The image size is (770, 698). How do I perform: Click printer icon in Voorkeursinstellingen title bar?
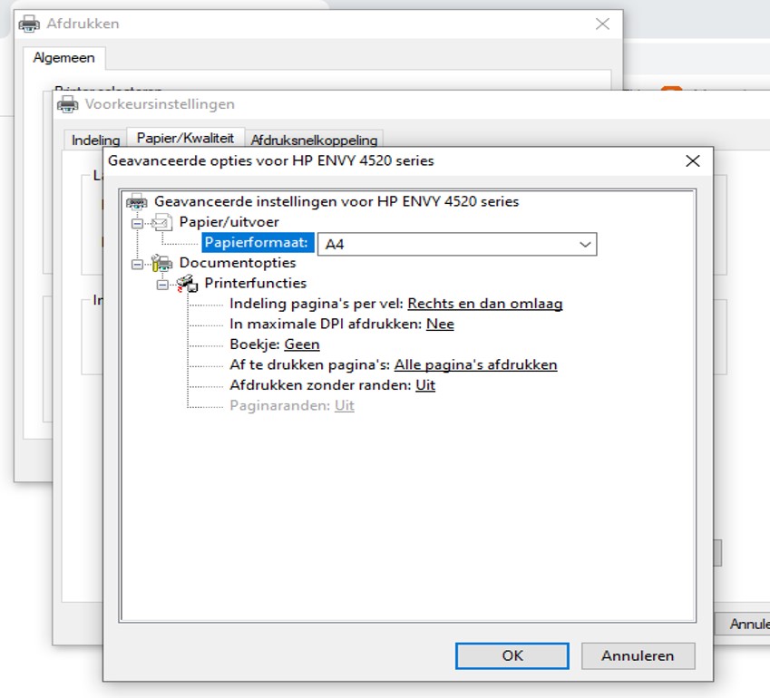point(68,104)
